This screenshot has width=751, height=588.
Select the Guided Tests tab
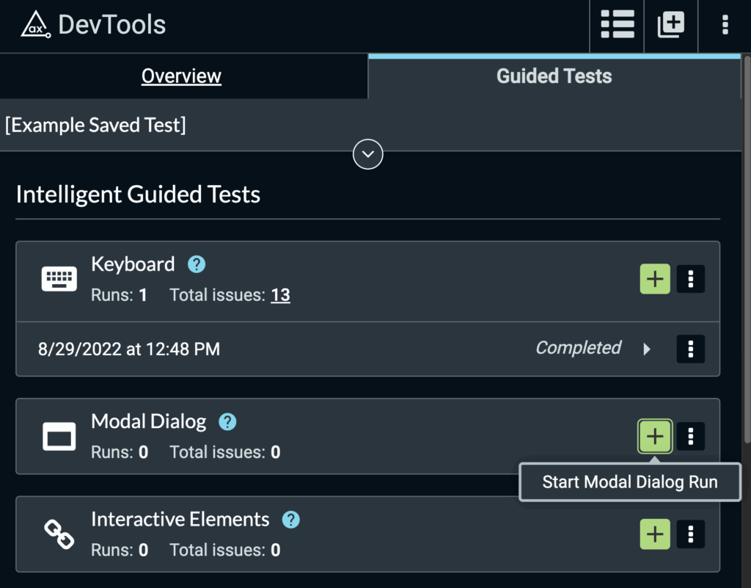[554, 76]
